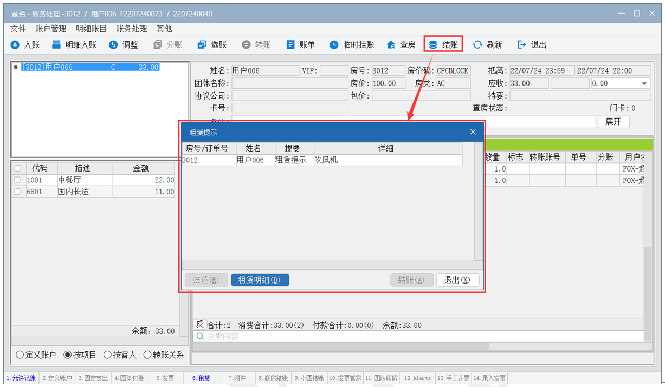This screenshot has height=387, width=665.
Task: Open the 账单 toolbar icon
Action: tap(290, 45)
